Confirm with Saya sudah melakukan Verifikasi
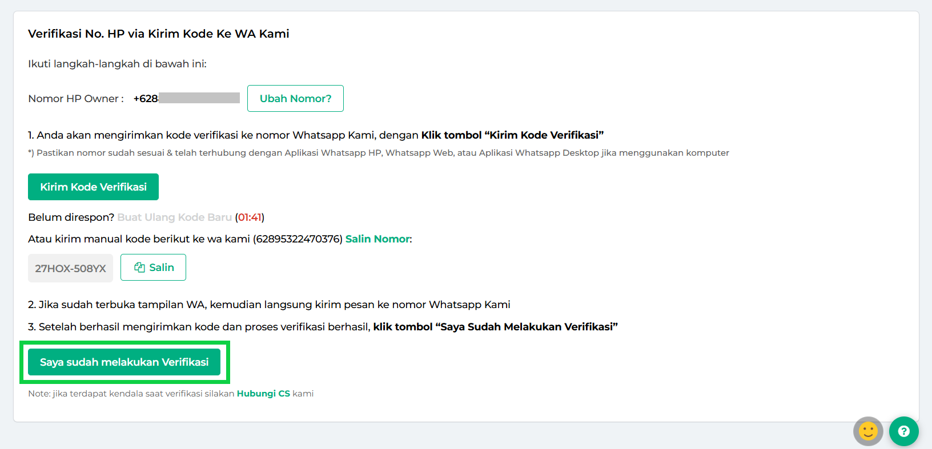 coord(124,362)
